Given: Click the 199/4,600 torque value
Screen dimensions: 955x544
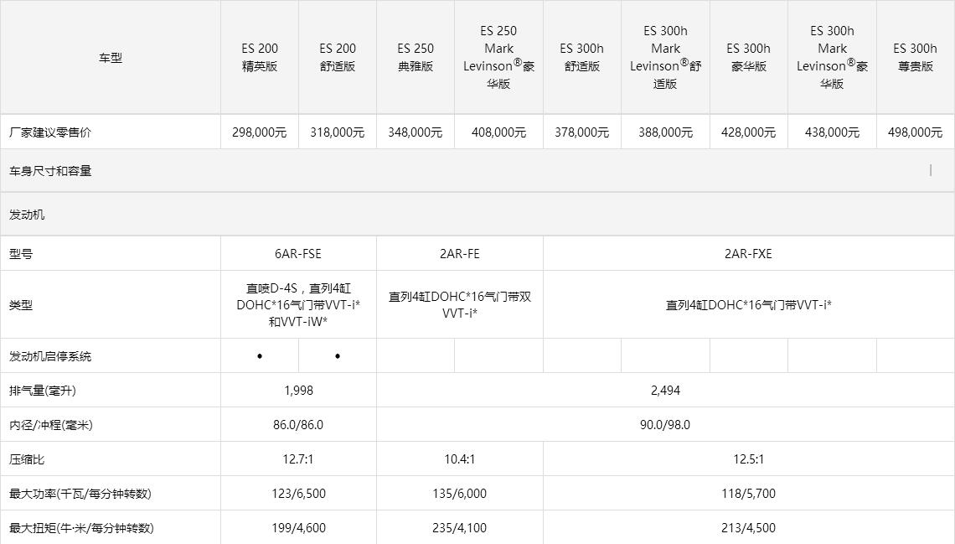Looking at the screenshot, I should tap(298, 528).
